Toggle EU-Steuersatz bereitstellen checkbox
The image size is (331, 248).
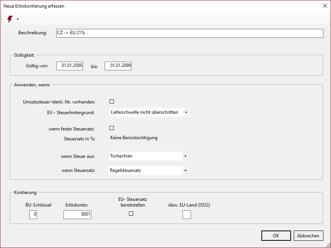coord(131,214)
